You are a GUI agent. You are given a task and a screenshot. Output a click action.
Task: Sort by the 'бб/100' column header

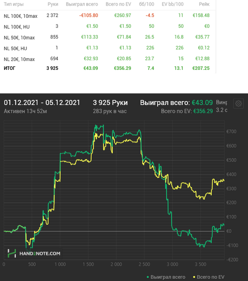146,4
